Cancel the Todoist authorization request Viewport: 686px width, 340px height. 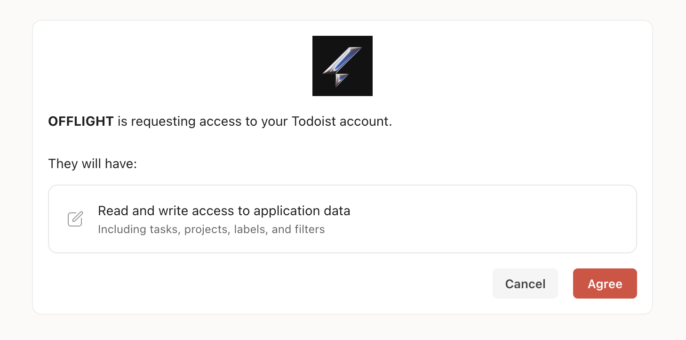click(x=525, y=283)
